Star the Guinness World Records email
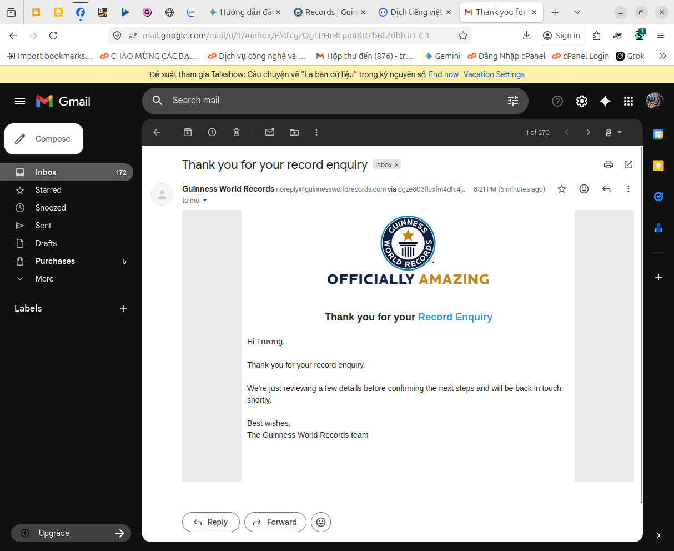674x551 pixels. tap(562, 189)
